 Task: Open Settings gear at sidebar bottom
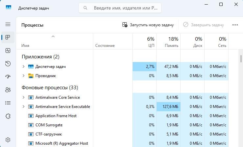click(x=8, y=140)
